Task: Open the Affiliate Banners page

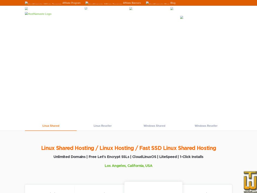Action: 132,3
